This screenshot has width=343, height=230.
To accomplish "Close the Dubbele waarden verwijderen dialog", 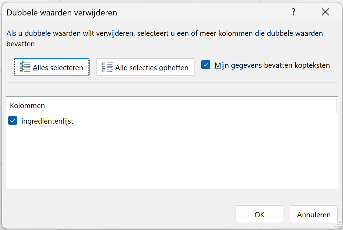I will click(x=325, y=12).
